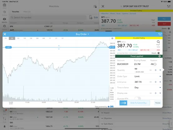This screenshot has width=173, height=130.
Task: Open the Time-in-force dropdown
Action: (160, 88)
